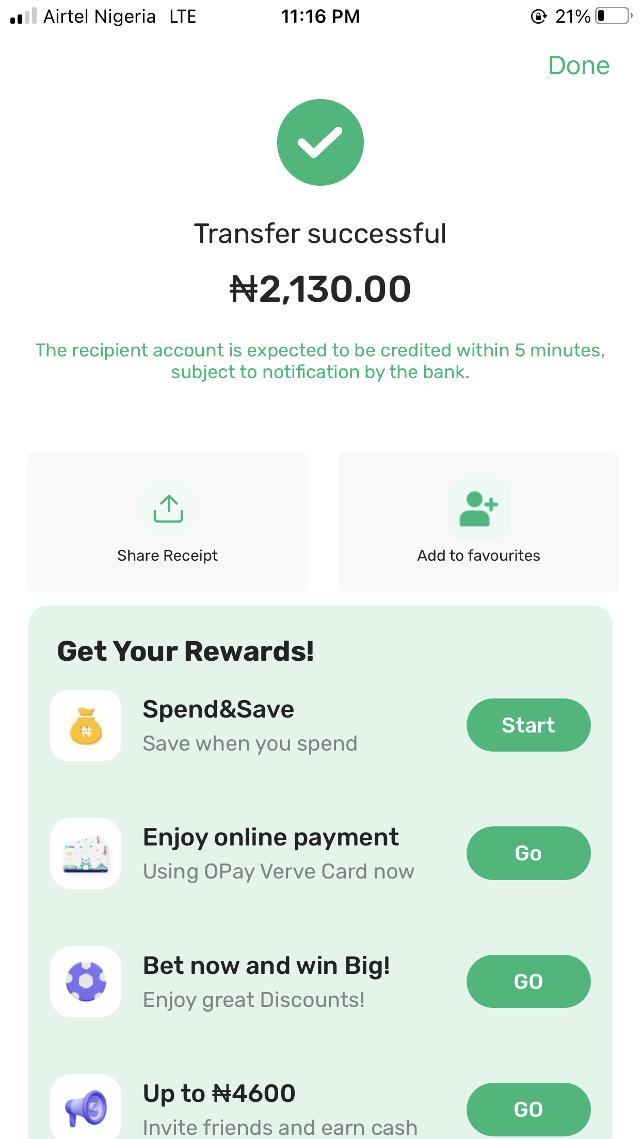Tap the Spend&Save reward title
Image resolution: width=641 pixels, height=1139 pixels.
[x=218, y=709]
